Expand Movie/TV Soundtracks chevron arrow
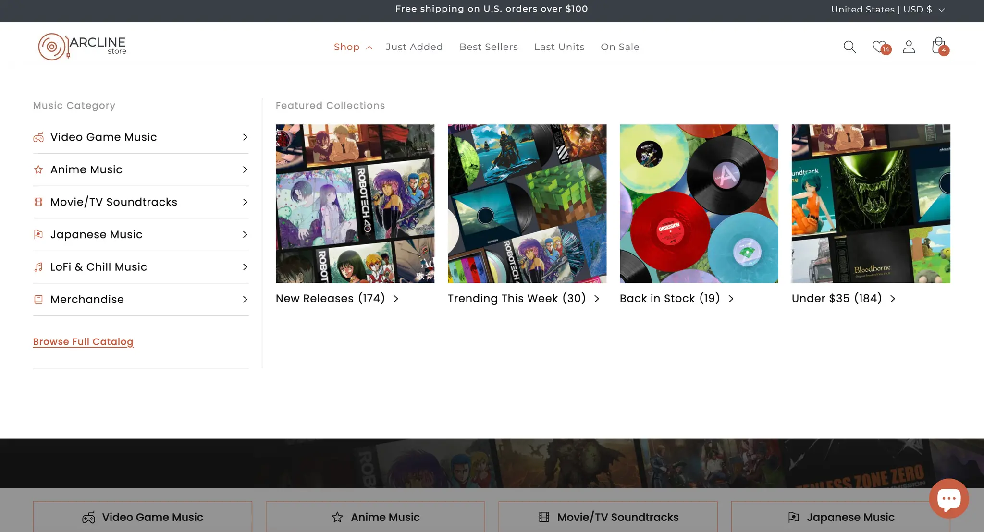The width and height of the screenshot is (984, 532). pos(245,202)
